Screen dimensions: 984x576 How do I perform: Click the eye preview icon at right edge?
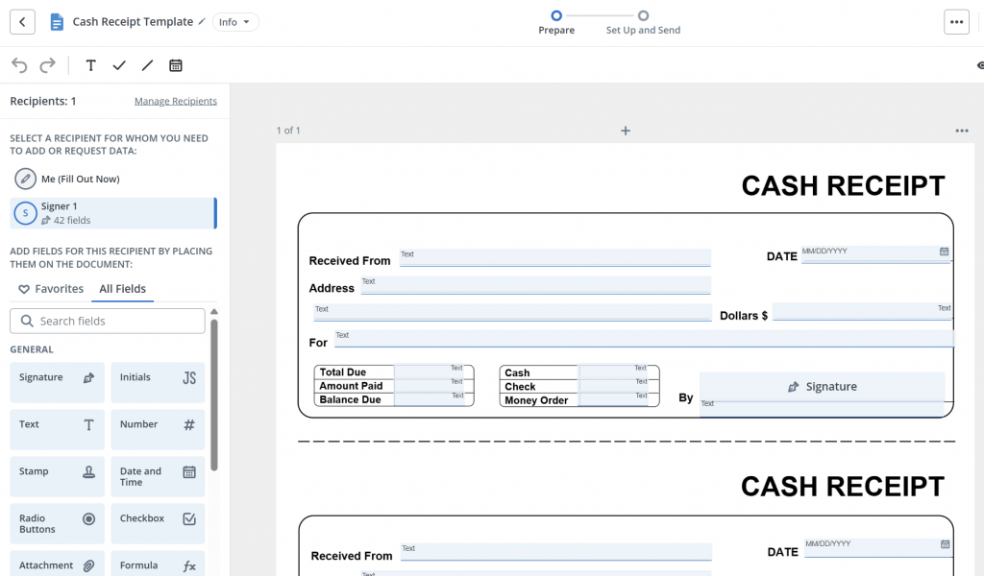980,65
